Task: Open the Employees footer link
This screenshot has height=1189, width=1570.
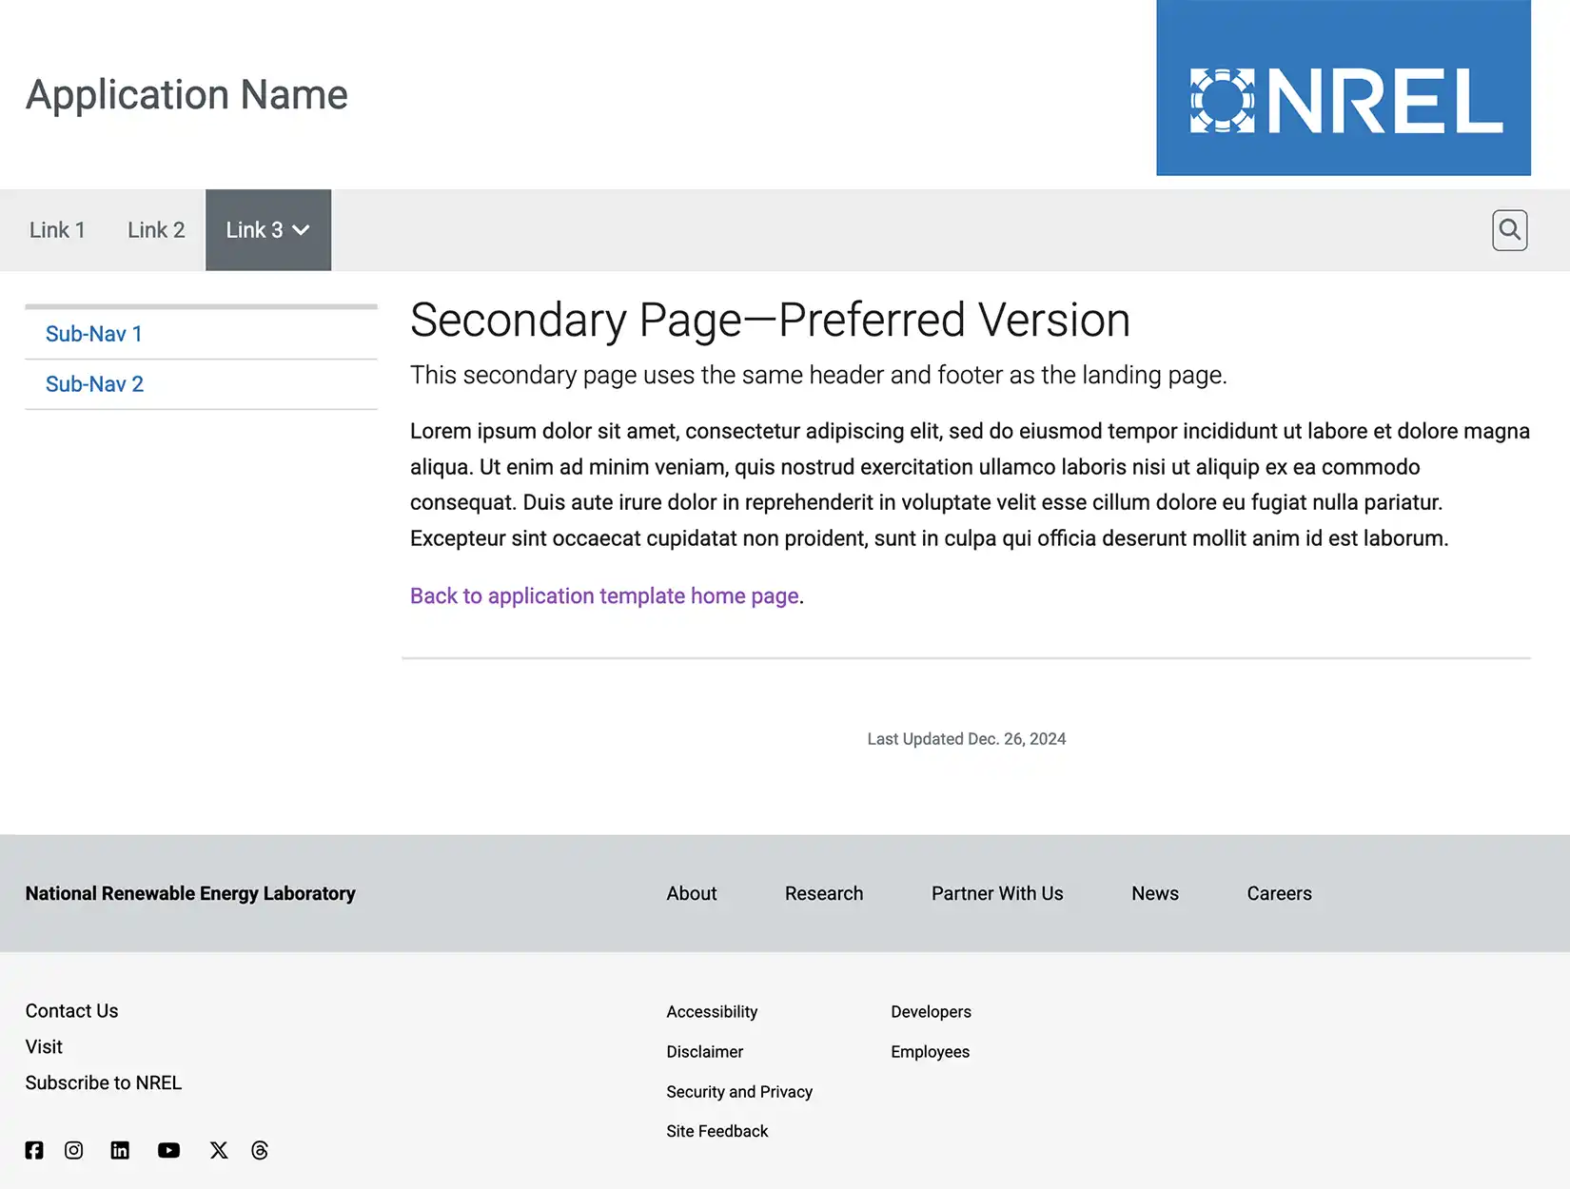Action: tap(931, 1052)
